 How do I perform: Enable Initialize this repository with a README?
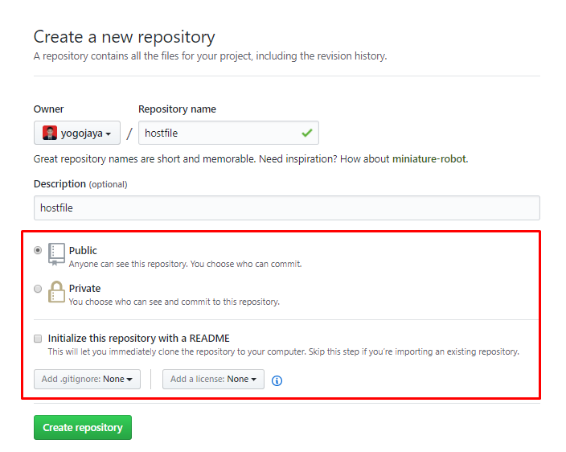[38, 339]
